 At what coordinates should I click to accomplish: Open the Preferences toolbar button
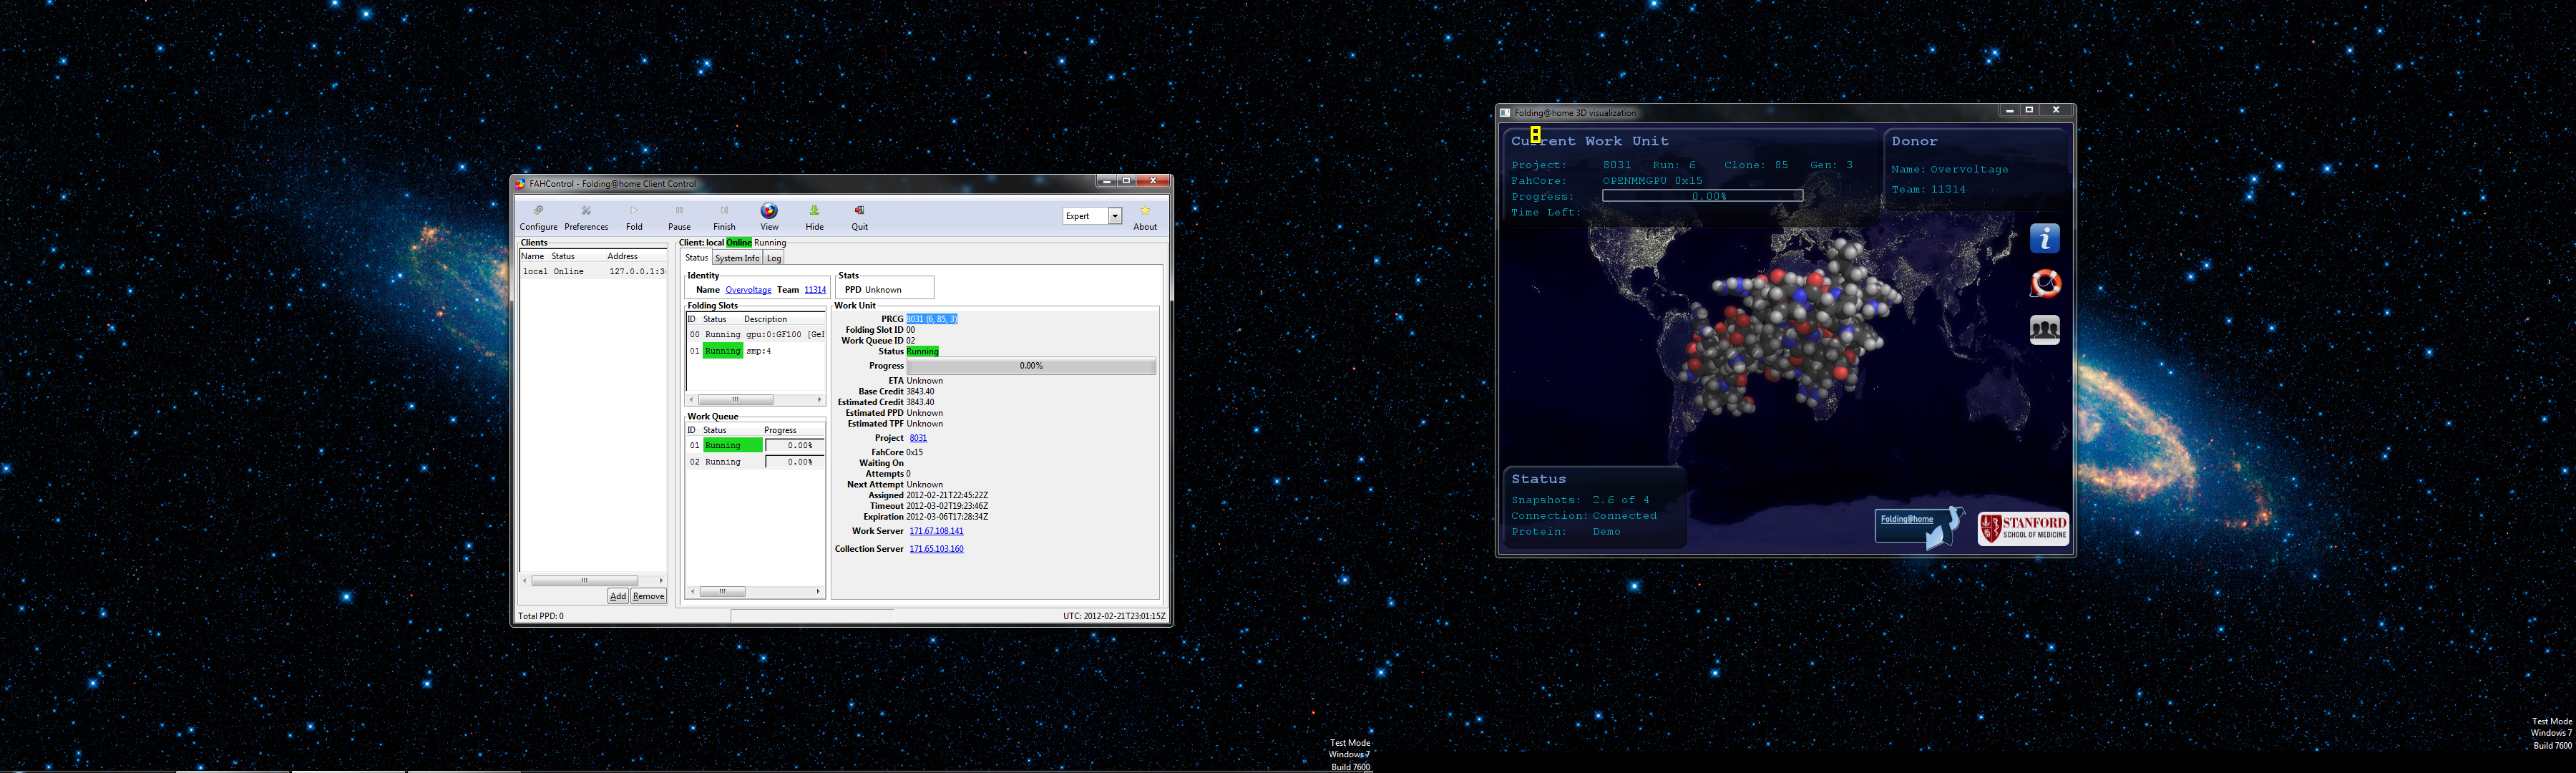click(586, 217)
